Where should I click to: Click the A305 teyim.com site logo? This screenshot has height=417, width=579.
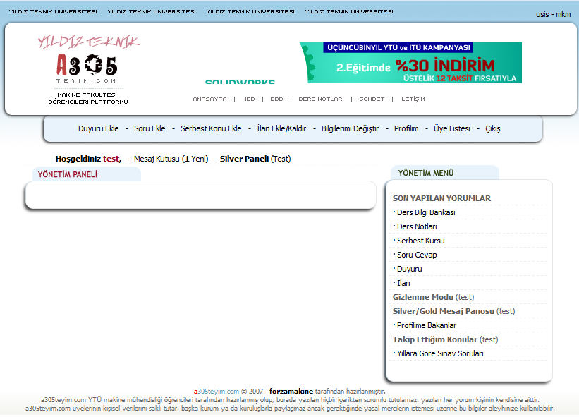(x=88, y=69)
